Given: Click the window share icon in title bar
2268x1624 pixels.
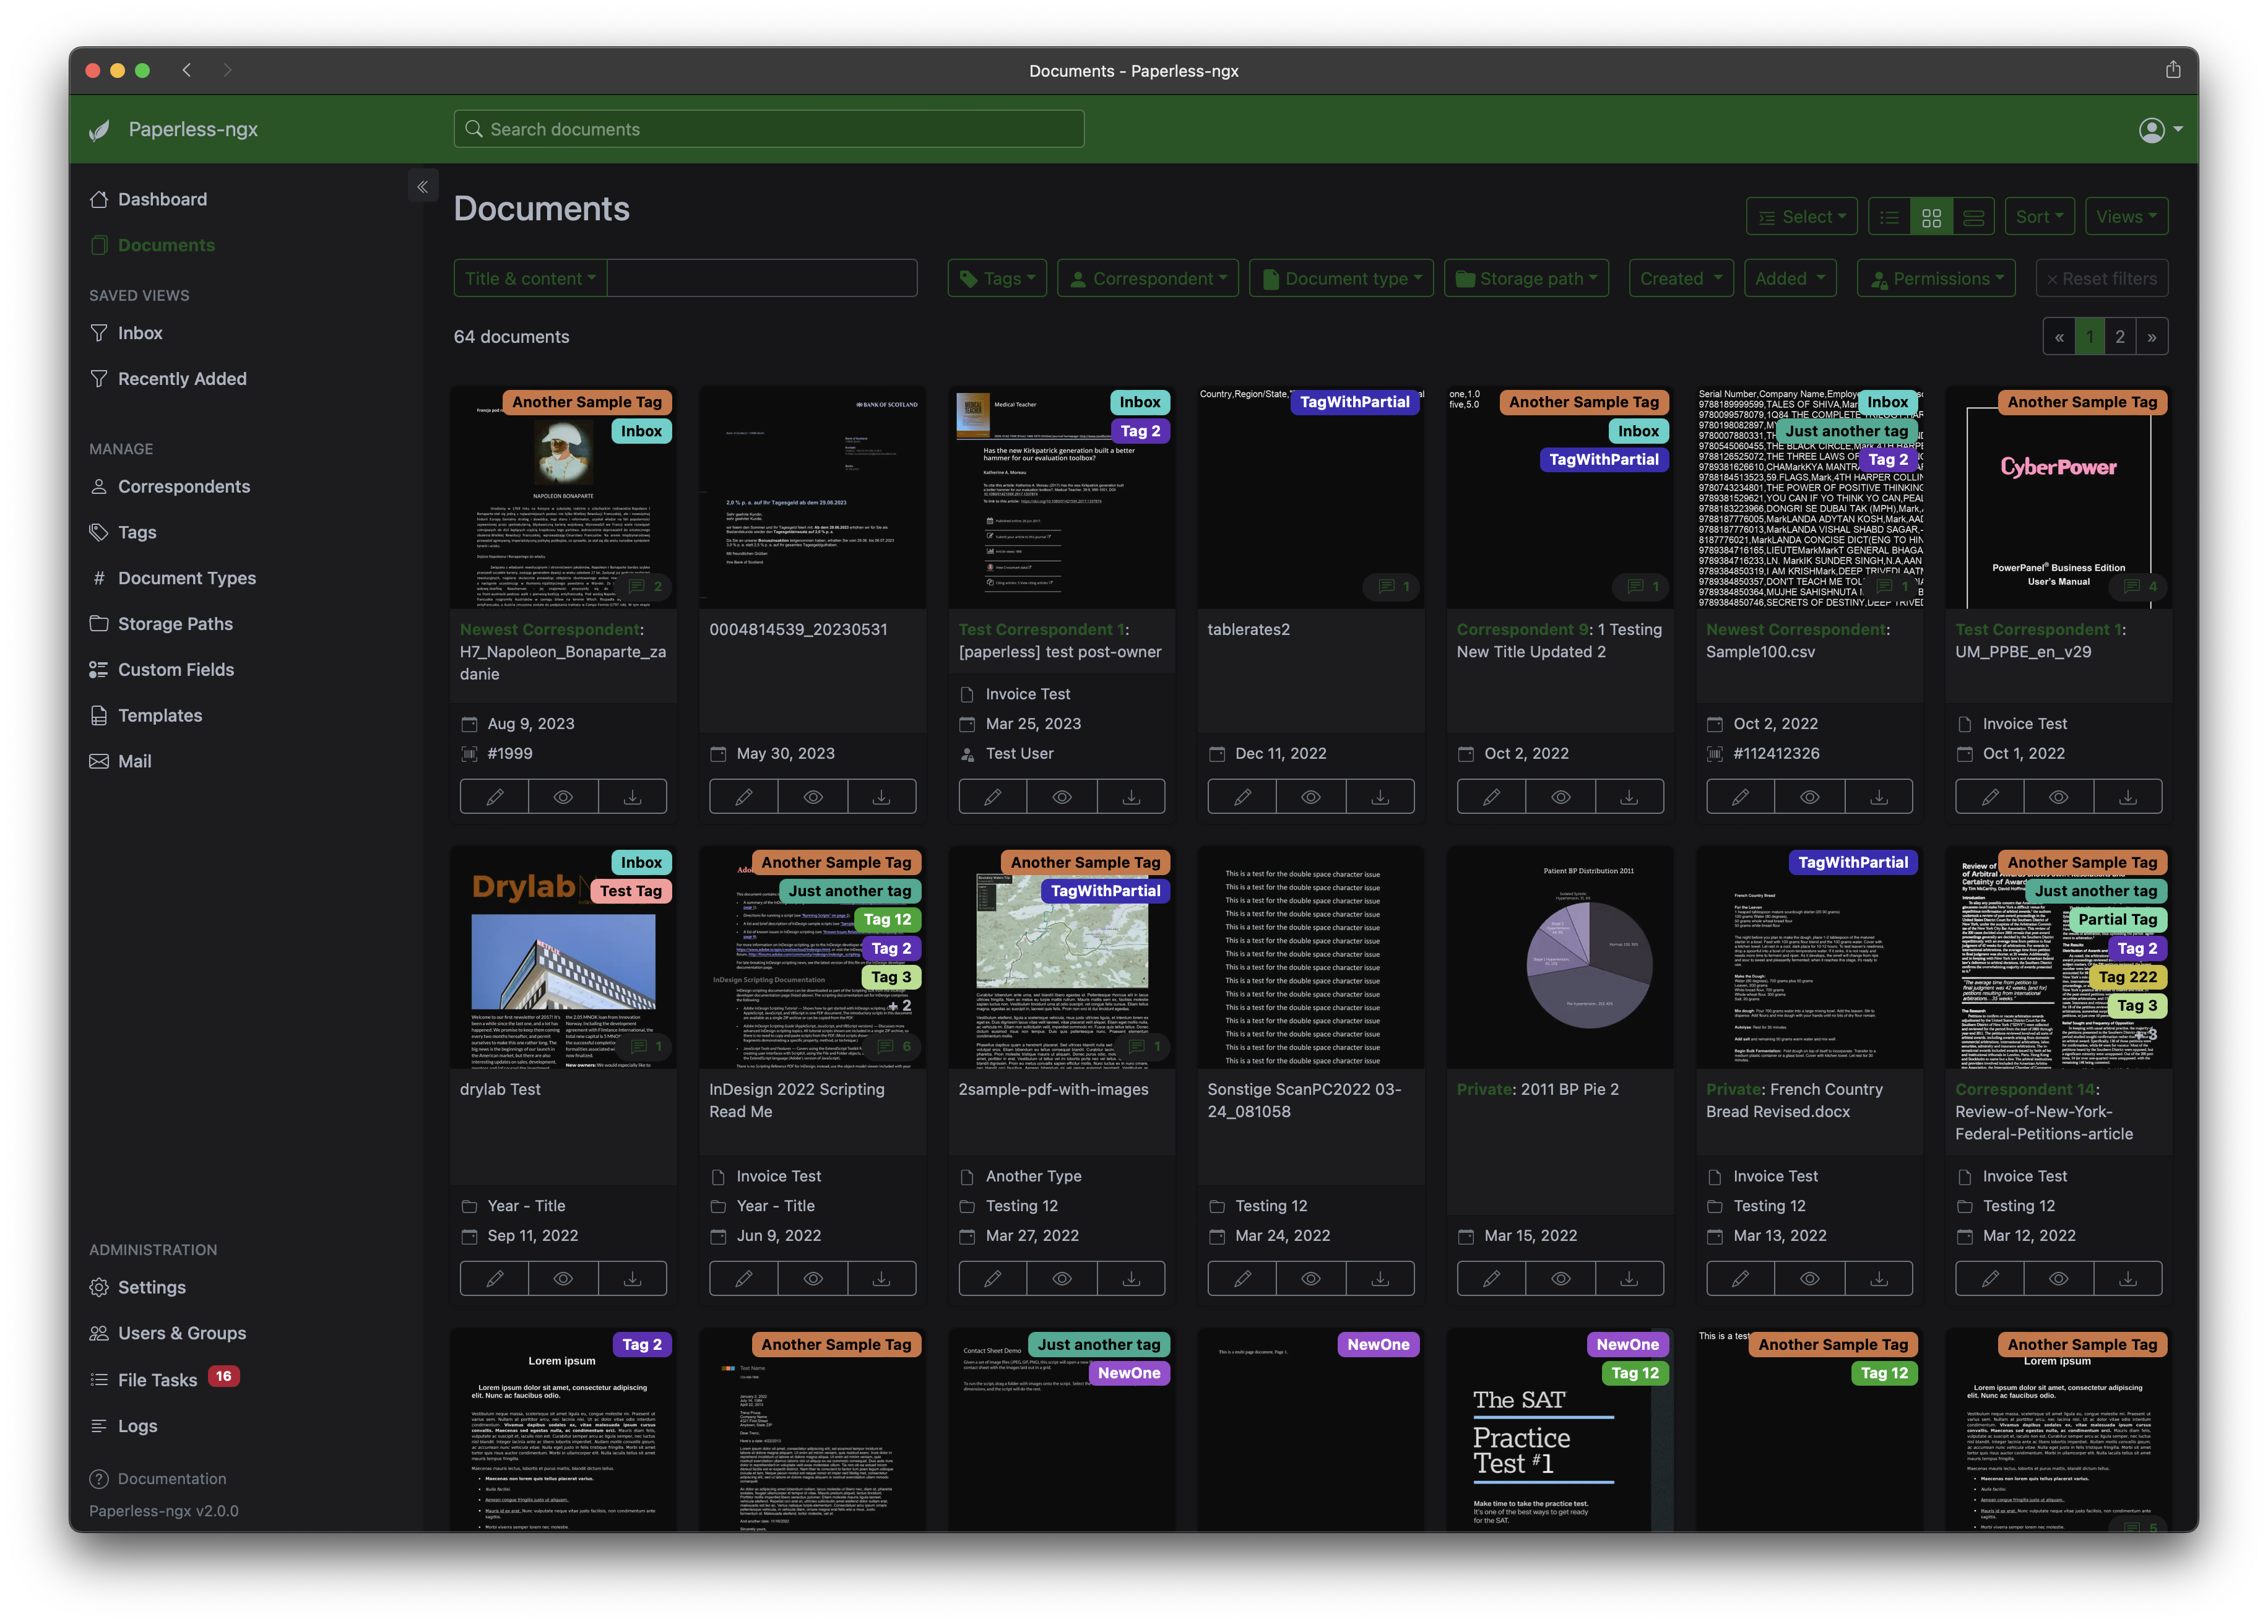Looking at the screenshot, I should coord(2172,70).
